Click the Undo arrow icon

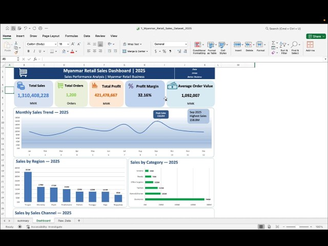click(x=26, y=28)
